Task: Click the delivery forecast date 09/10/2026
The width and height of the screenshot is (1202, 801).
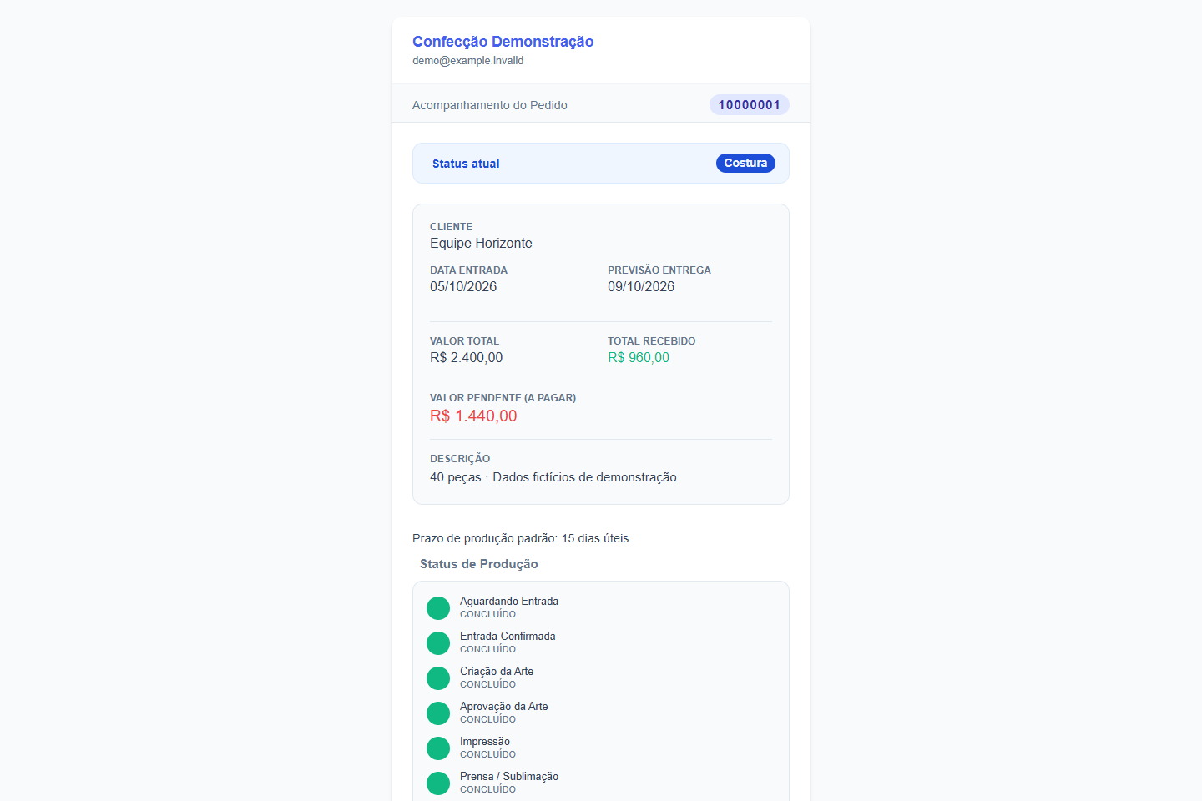Action: click(641, 286)
